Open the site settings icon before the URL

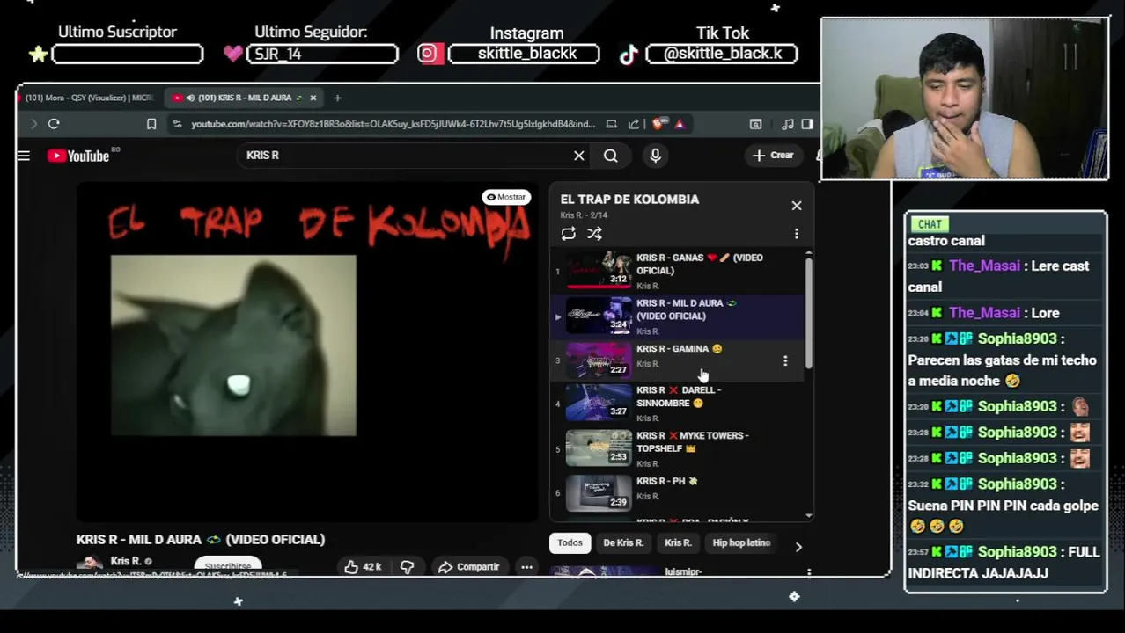tap(179, 124)
